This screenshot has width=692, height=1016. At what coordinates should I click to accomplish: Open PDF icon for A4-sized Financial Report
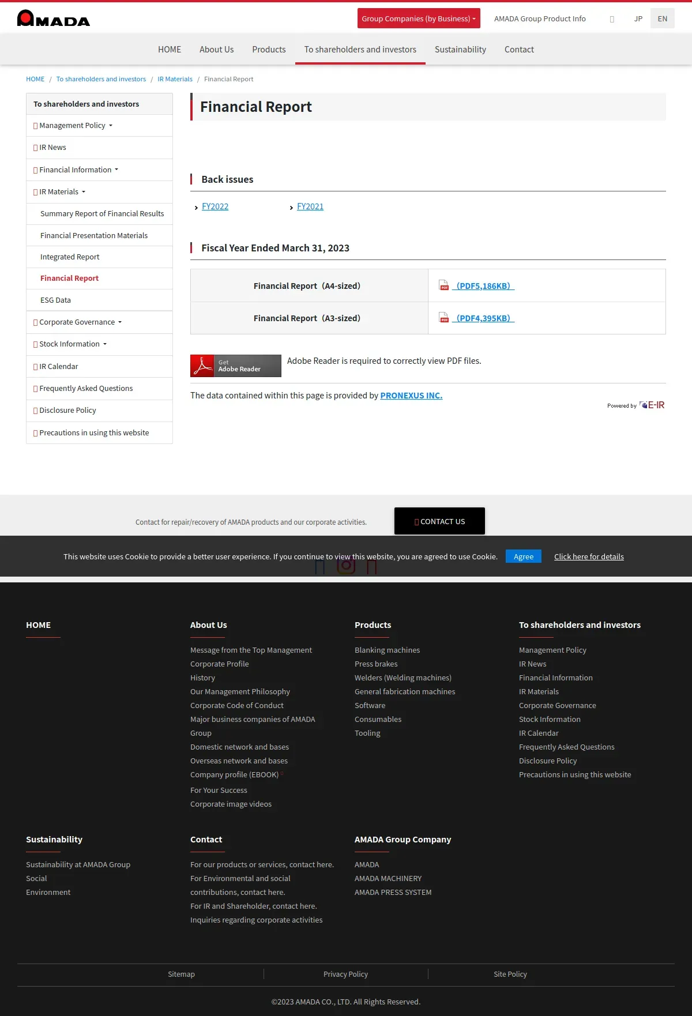click(x=444, y=285)
